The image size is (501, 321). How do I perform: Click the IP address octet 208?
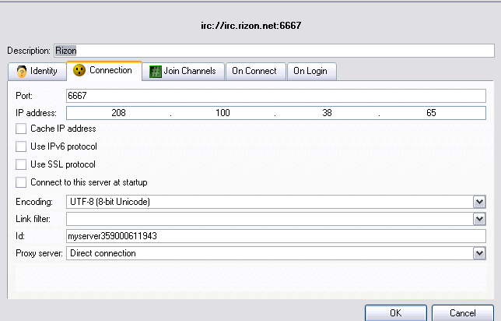point(118,113)
